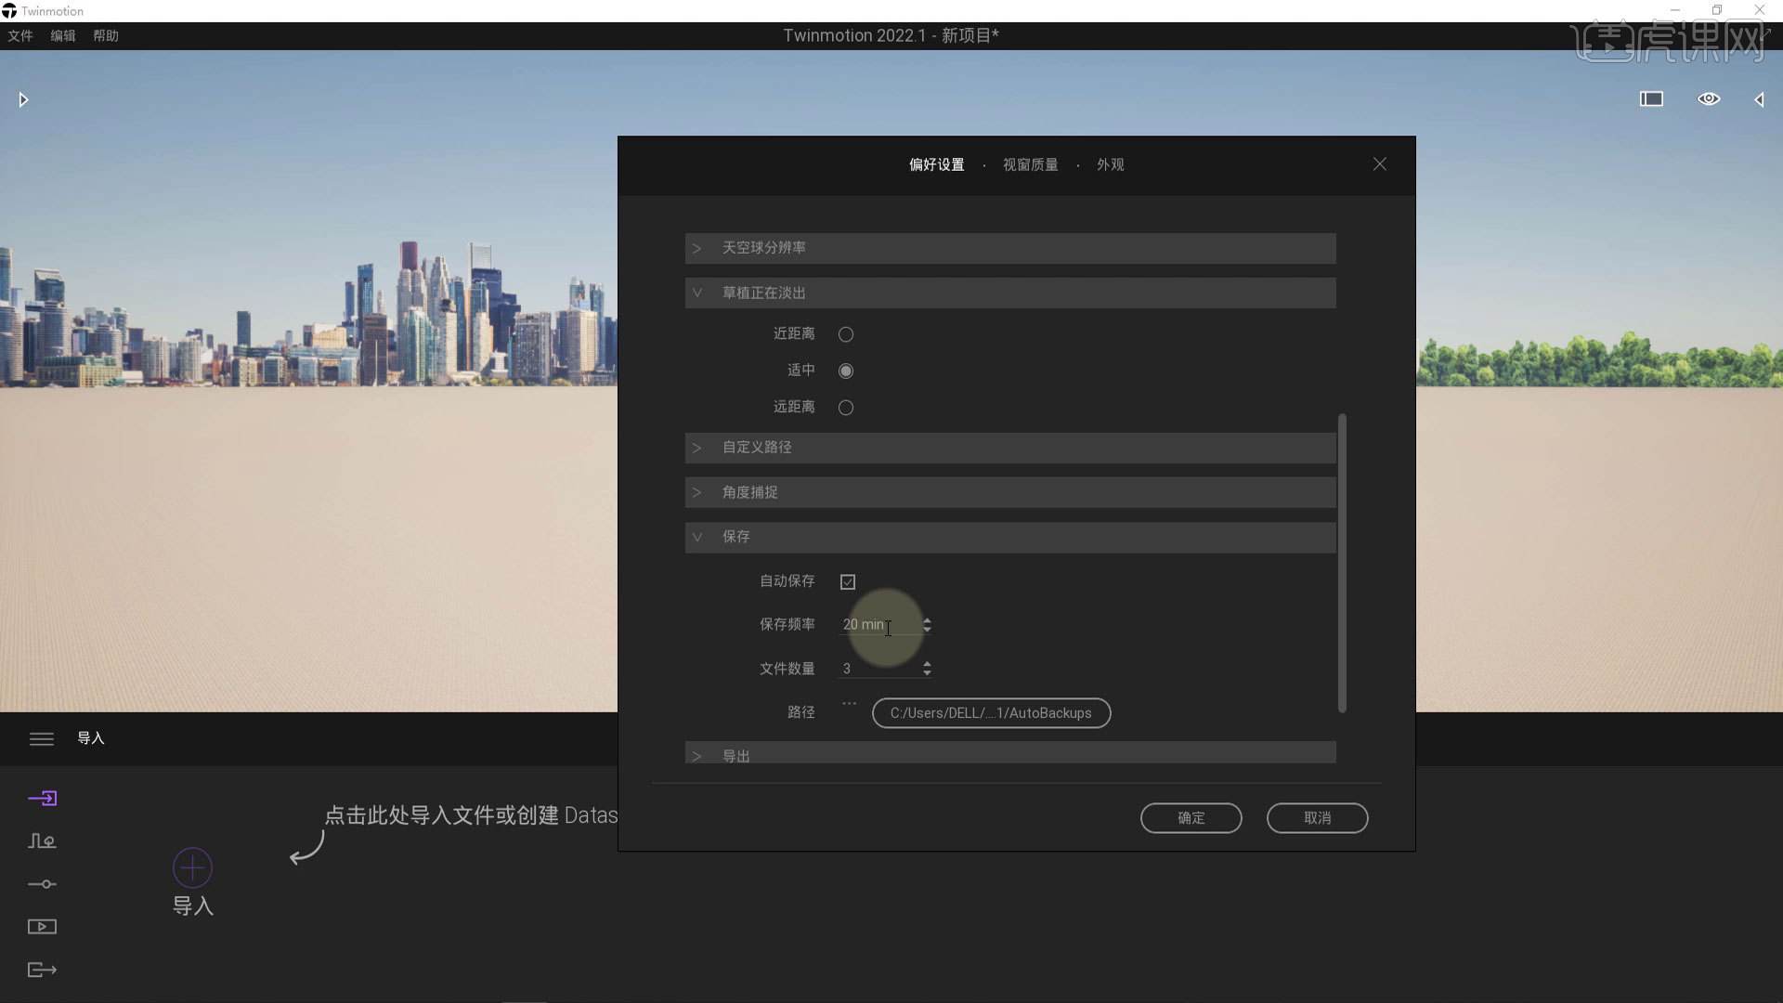
Task: Expand the 天空球分辨率 section
Action: click(1010, 248)
